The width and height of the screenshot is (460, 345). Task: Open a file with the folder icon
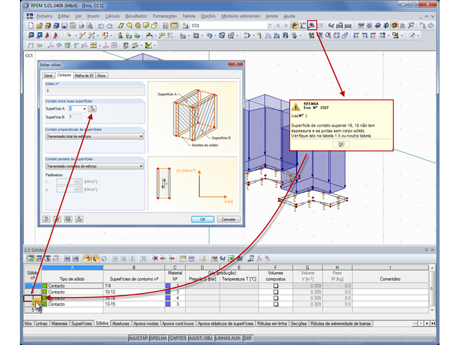click(x=39, y=26)
